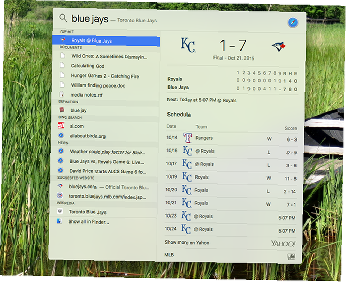This screenshot has height=282, width=346.
Task: Click the 3 - 6 score on 10/17
Action: pos(291,165)
